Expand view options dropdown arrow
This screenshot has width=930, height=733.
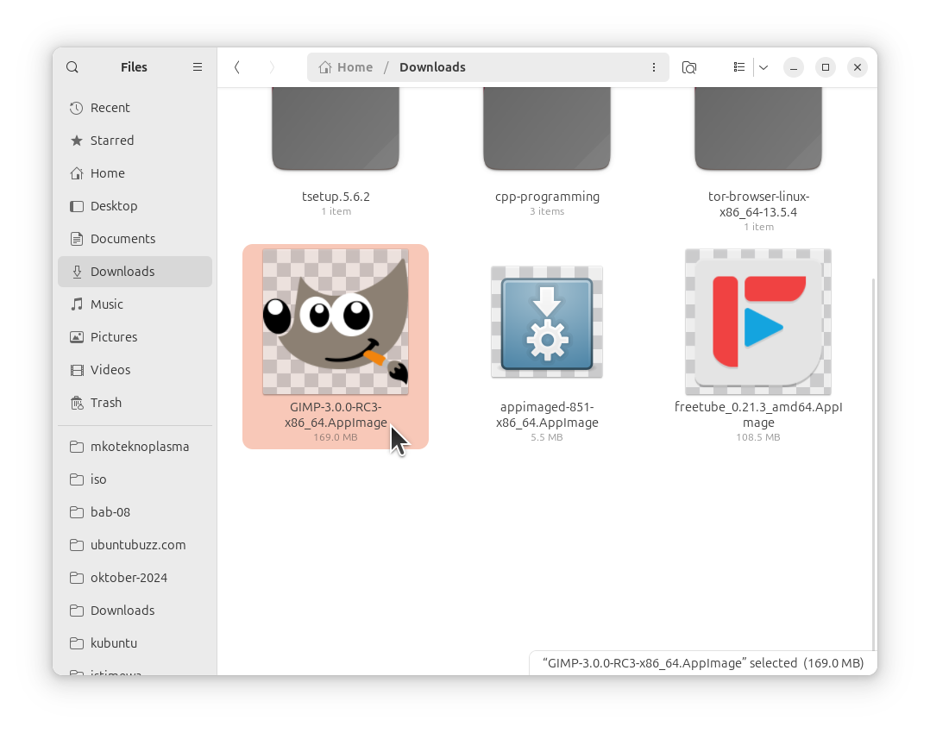[x=763, y=67]
